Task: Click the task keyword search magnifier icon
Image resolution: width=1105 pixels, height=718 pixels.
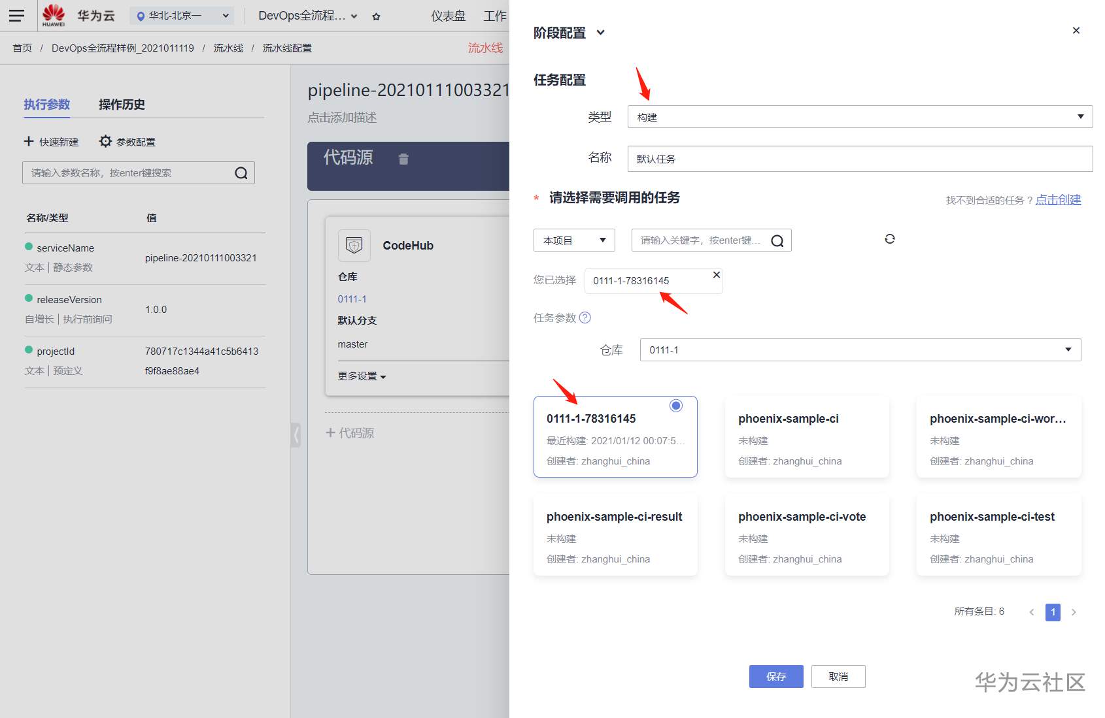Action: click(x=777, y=240)
